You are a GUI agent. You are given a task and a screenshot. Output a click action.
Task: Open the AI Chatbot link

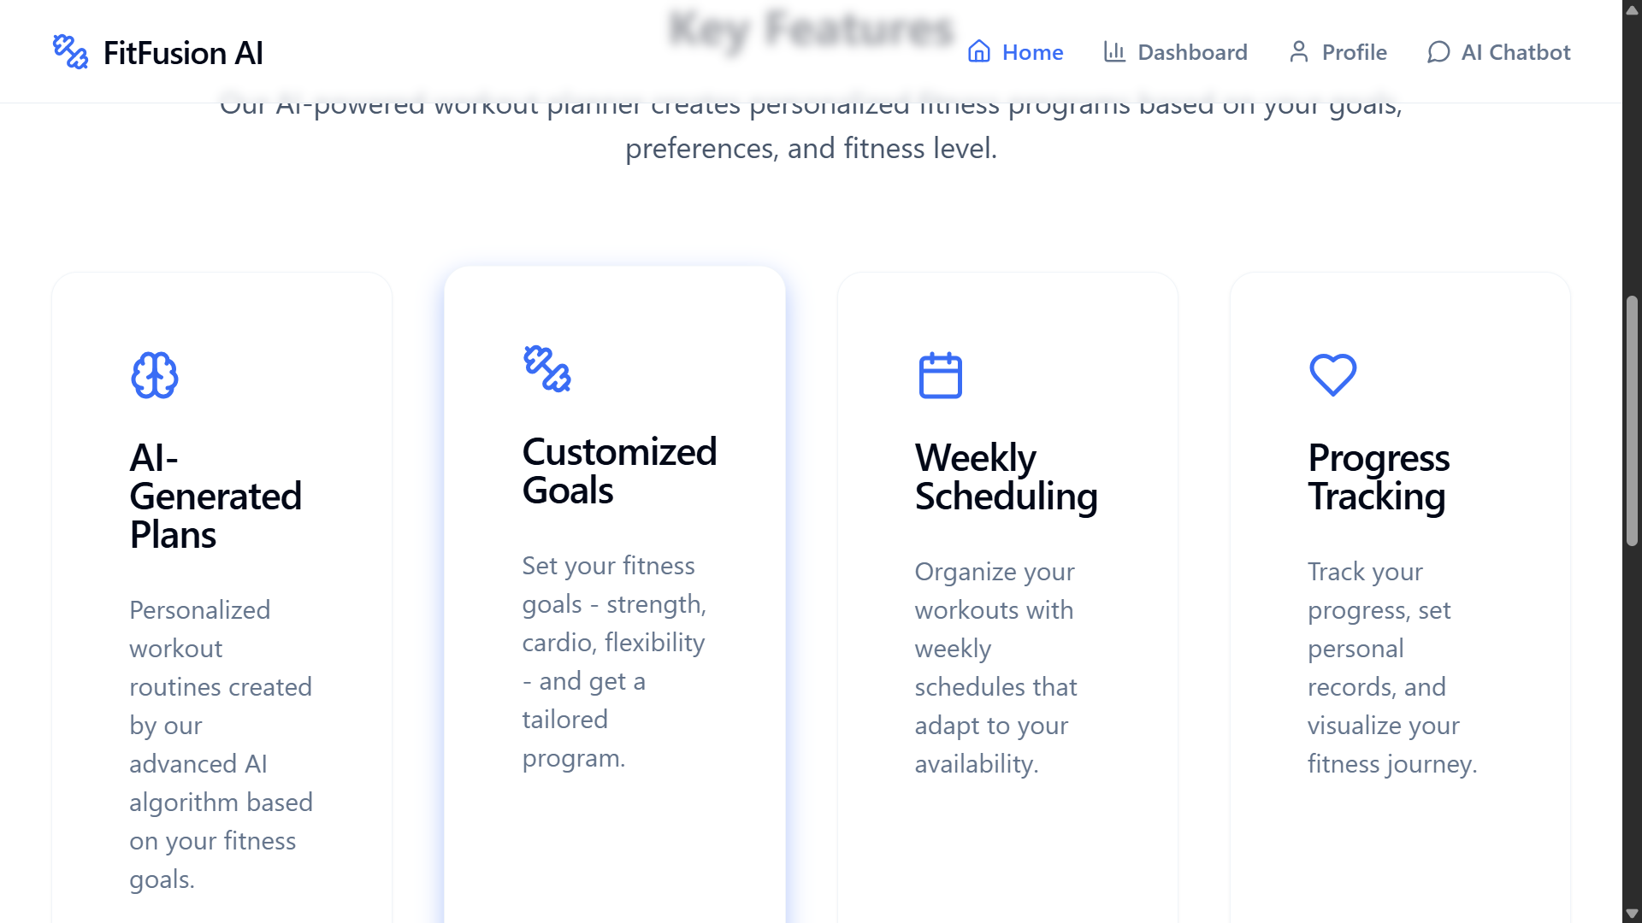(1498, 52)
